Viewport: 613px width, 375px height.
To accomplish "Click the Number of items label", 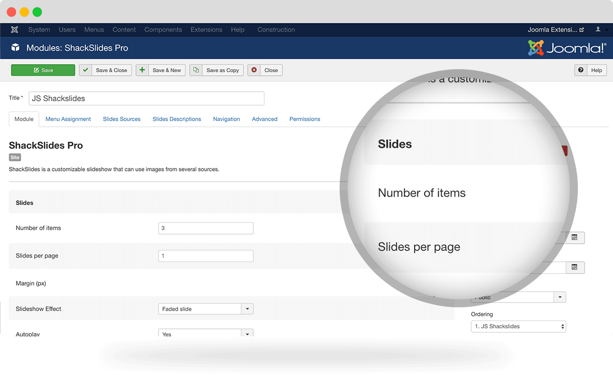I will pos(39,228).
